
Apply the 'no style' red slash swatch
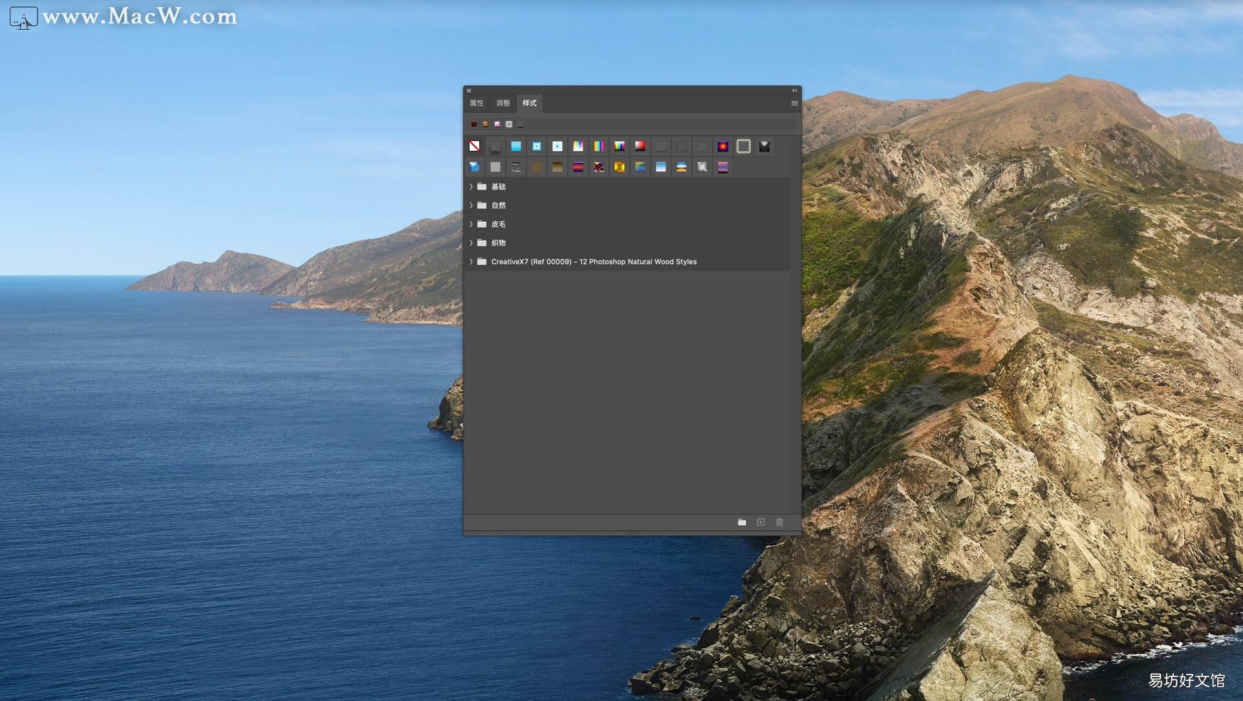click(475, 146)
